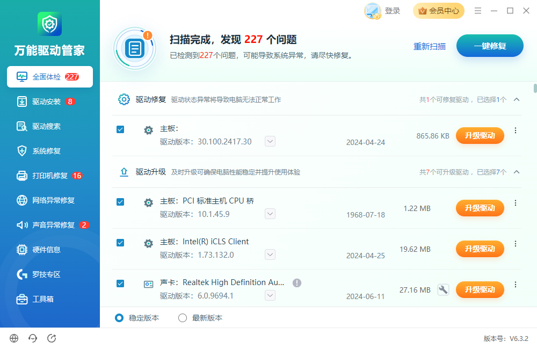Click 升级驱动 for 主板 30.100.2417.30
This screenshot has height=349, width=537.
pos(480,136)
